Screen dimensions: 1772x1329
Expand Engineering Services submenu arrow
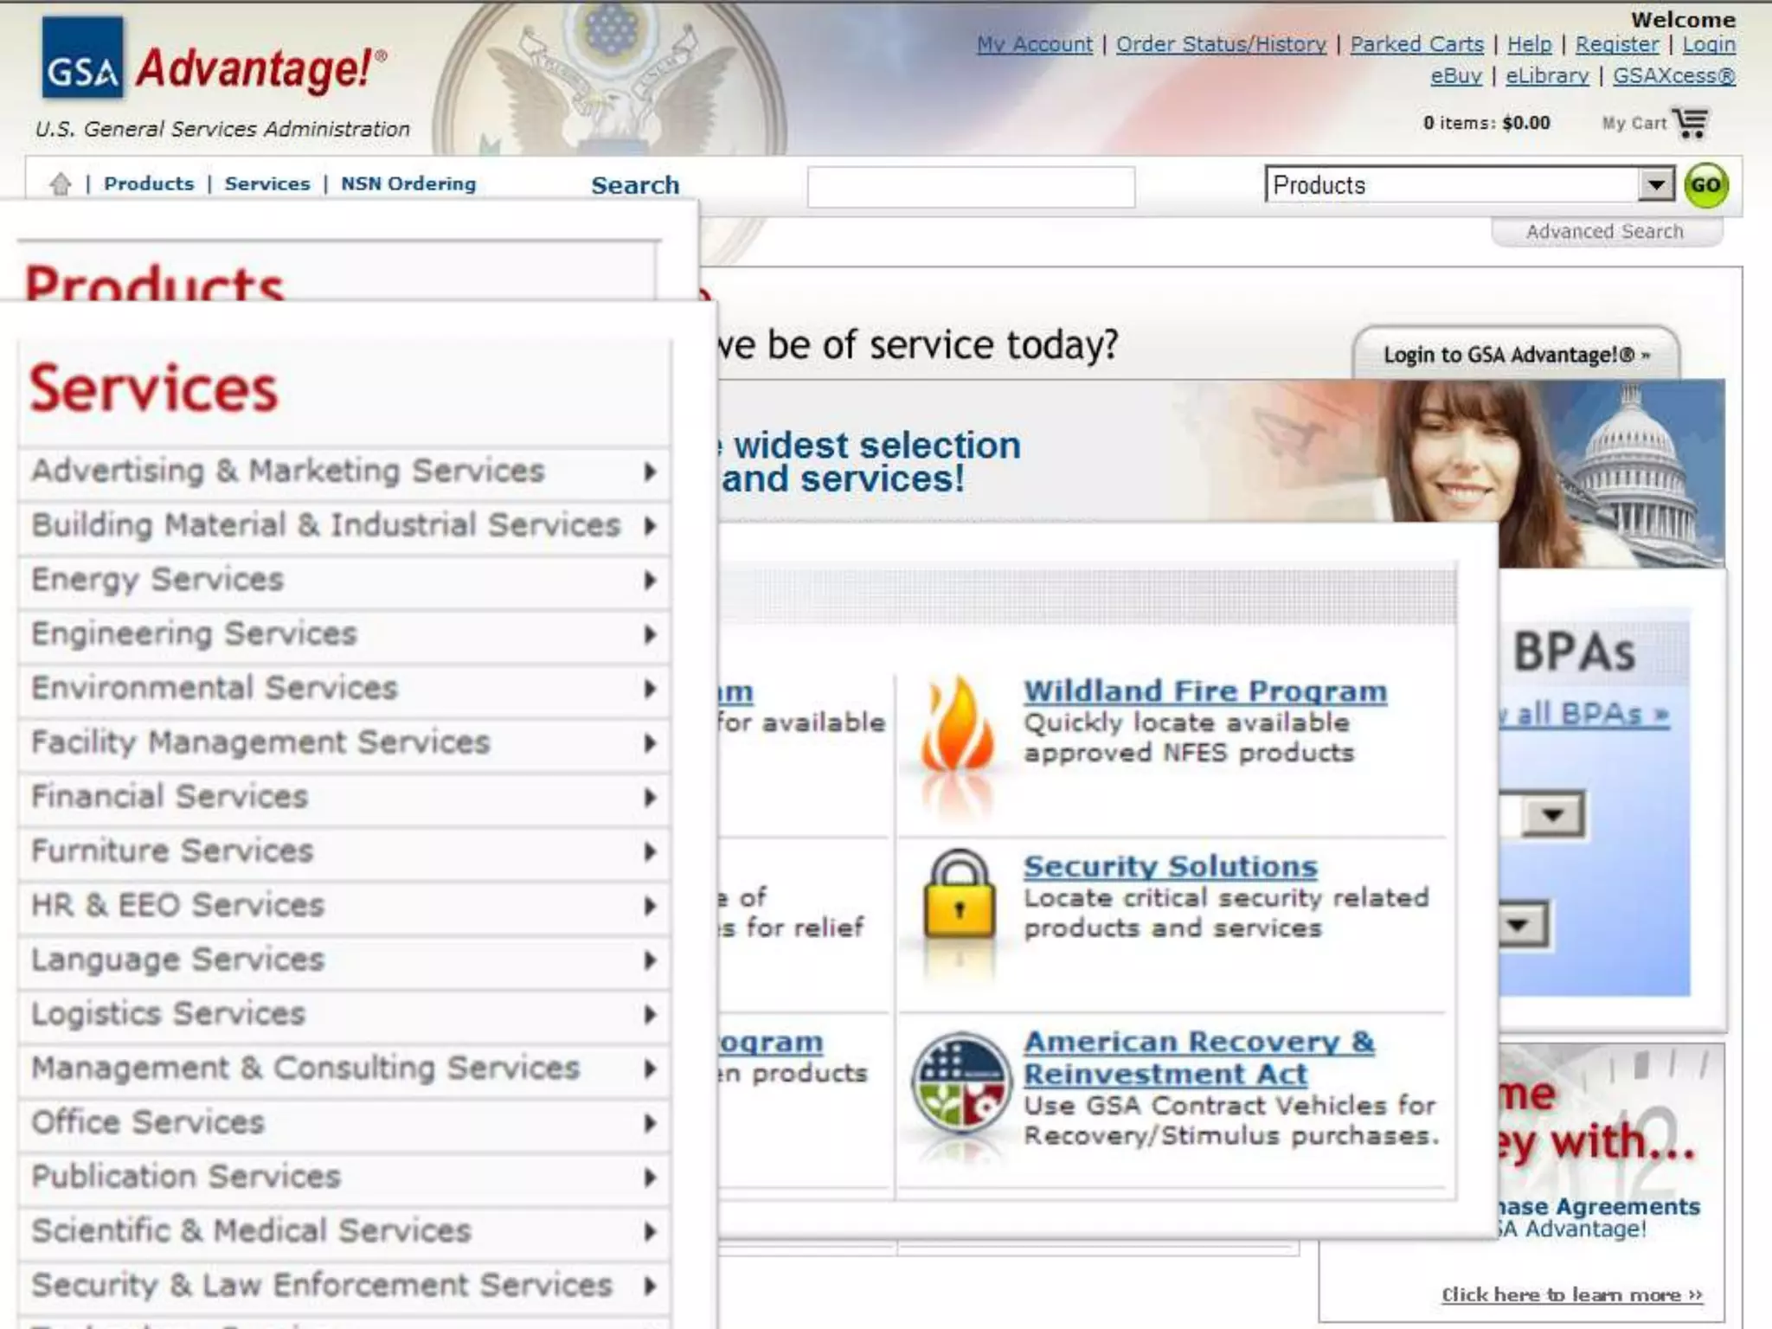click(650, 634)
